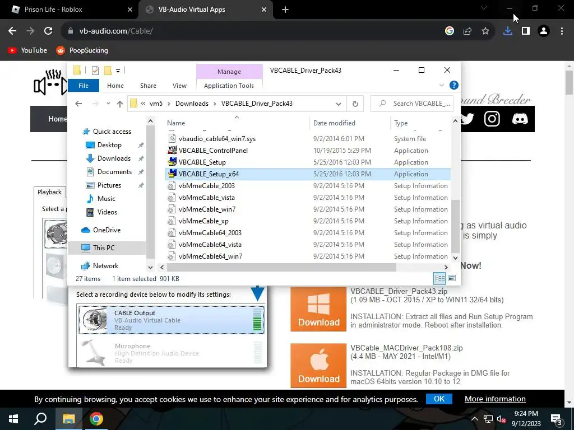Open PoopSucking bookmark
This screenshot has width=574, height=430.
(82, 50)
